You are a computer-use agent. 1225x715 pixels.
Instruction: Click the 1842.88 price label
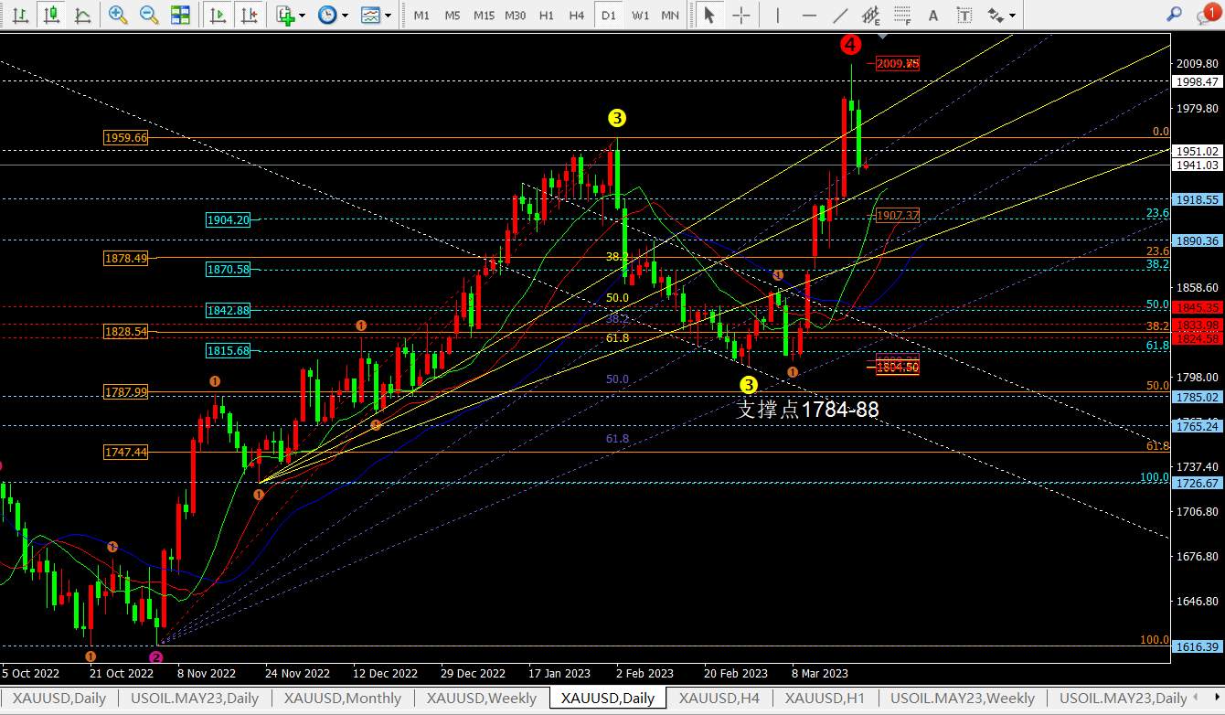(229, 311)
